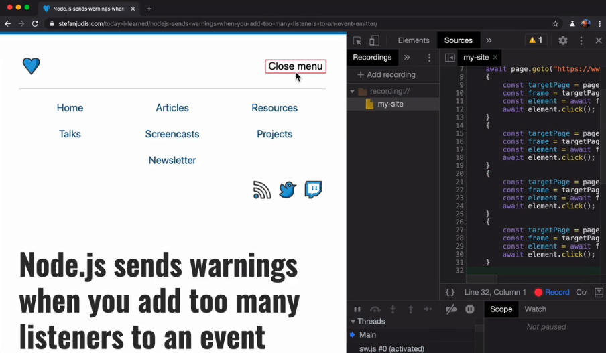Go back in browser history
This screenshot has height=353, width=606.
[8, 24]
